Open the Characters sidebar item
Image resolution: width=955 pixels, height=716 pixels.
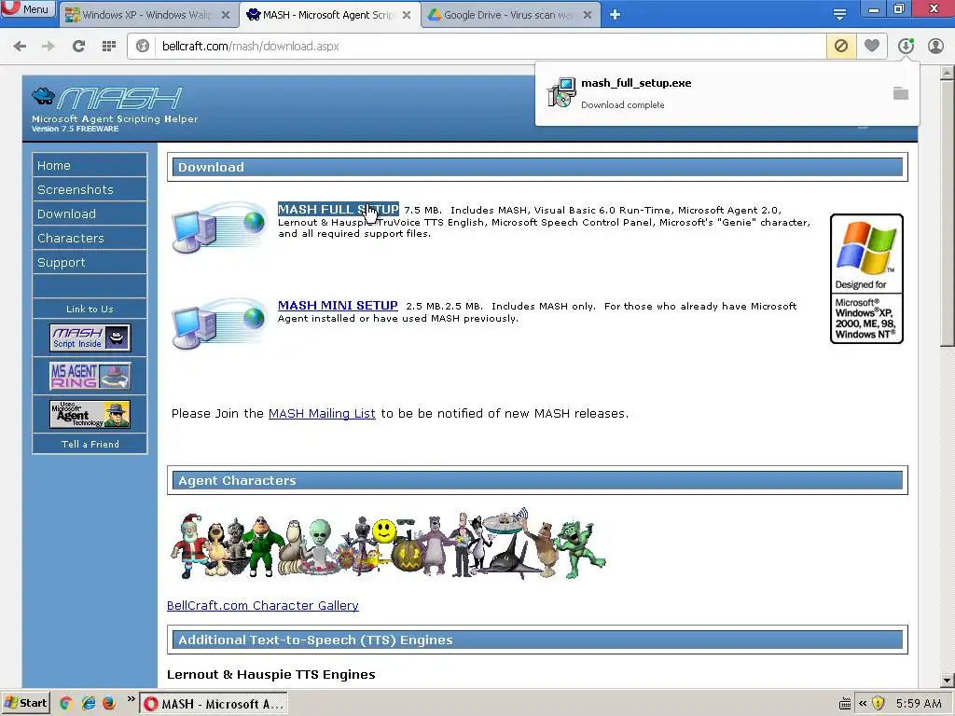[x=90, y=238]
